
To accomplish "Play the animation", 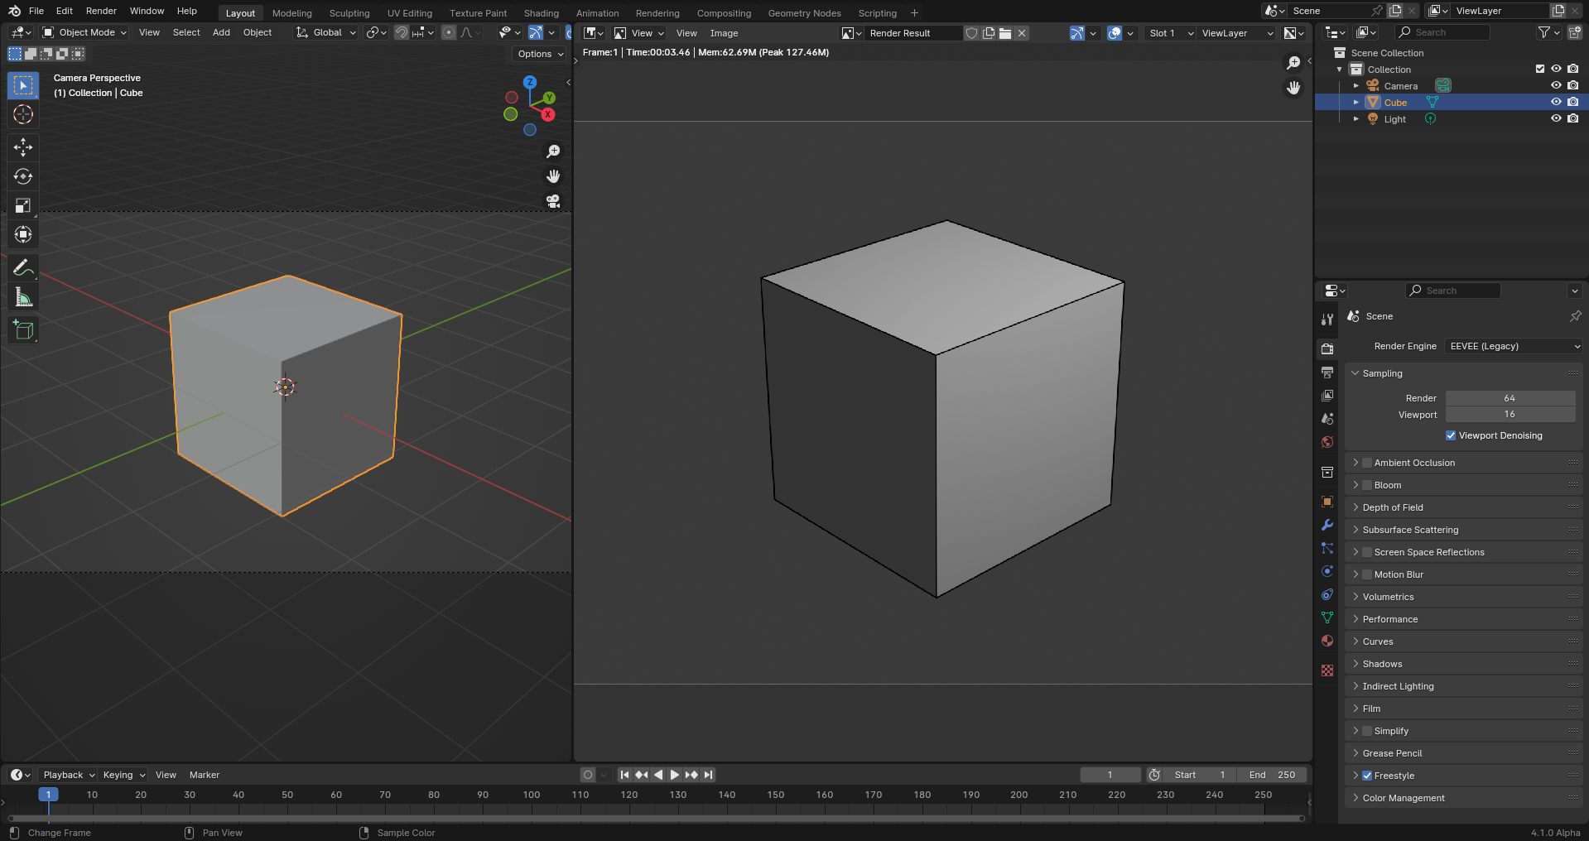I will (674, 775).
